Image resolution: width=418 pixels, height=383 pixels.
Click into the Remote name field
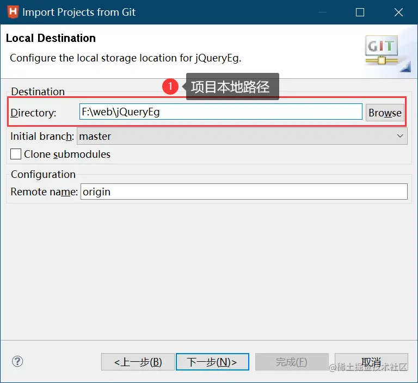(x=244, y=191)
